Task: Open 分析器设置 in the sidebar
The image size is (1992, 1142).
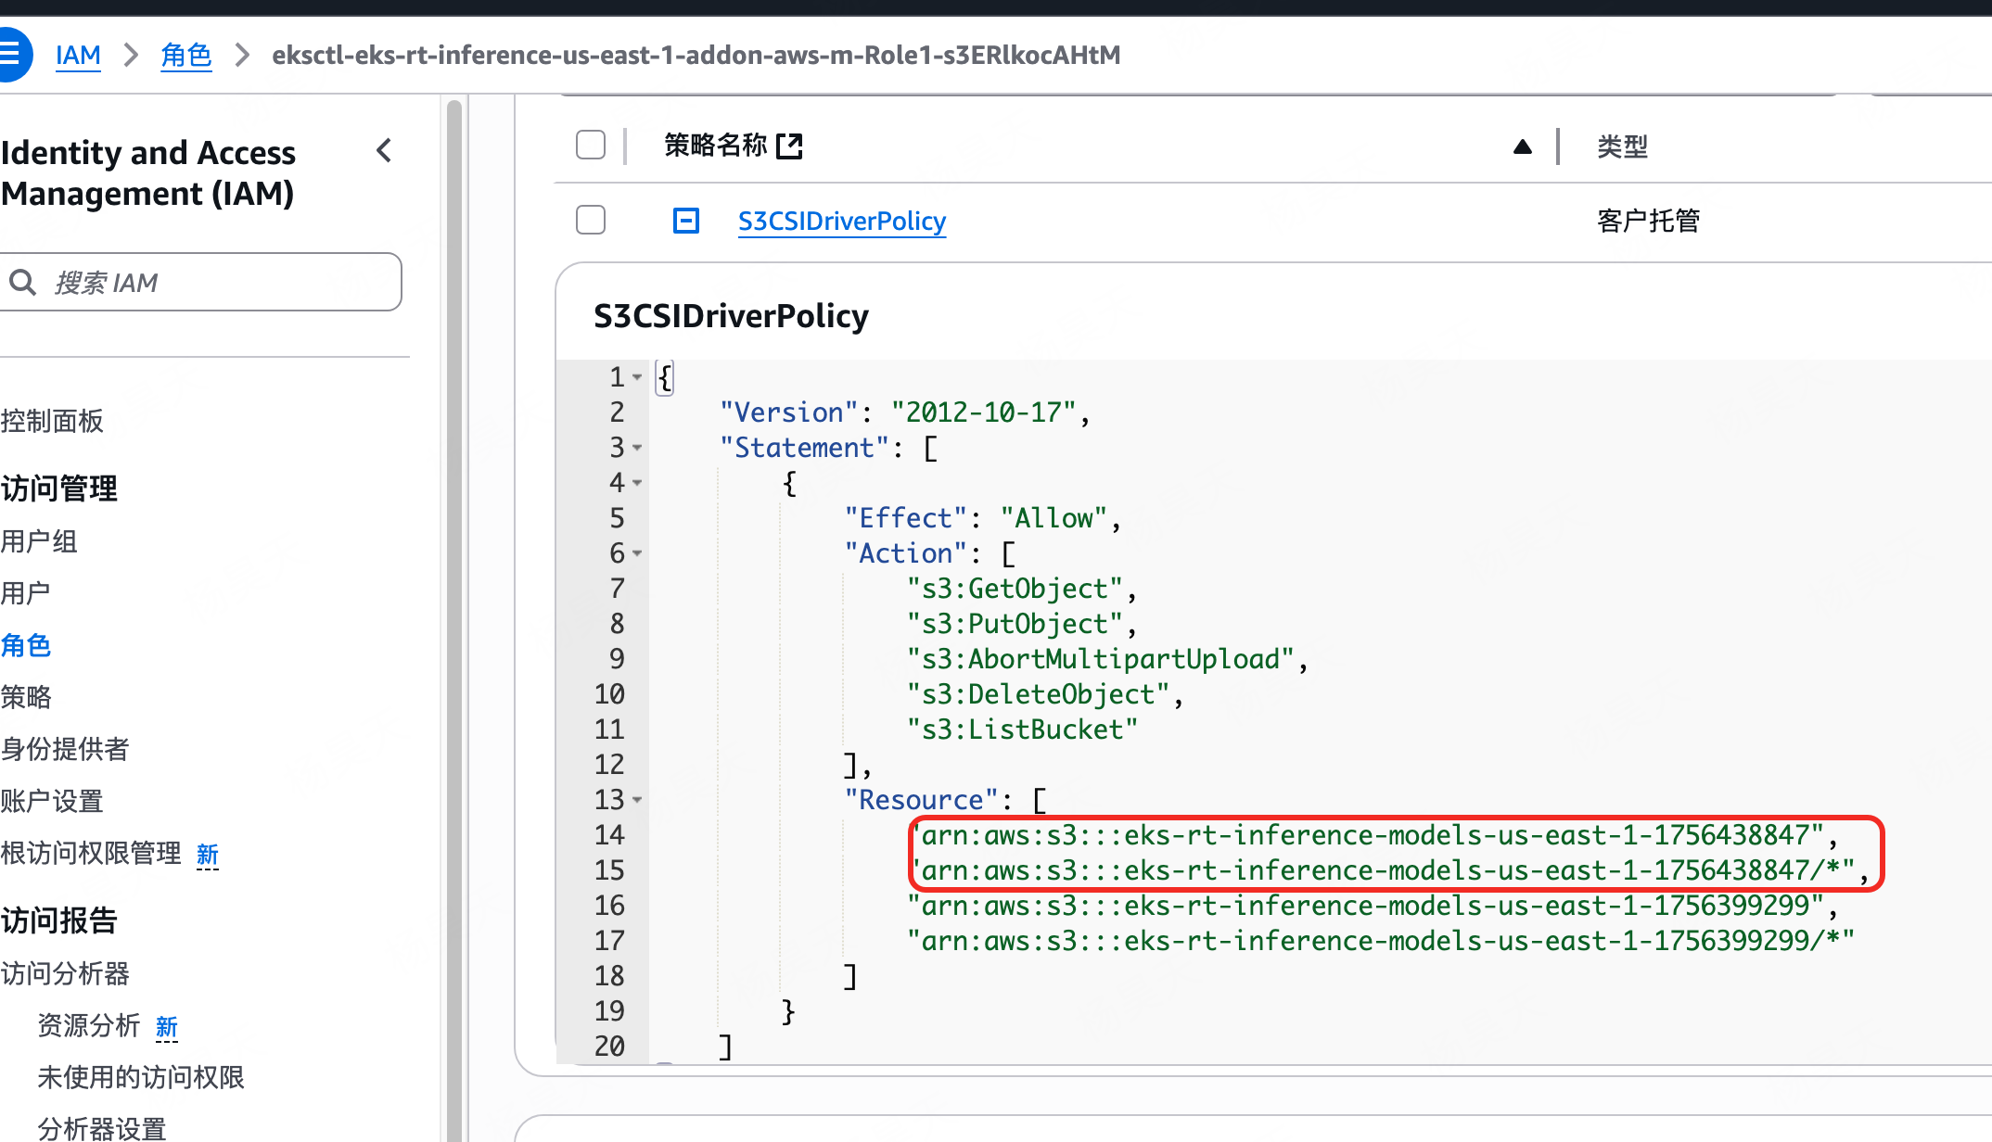Action: (102, 1129)
